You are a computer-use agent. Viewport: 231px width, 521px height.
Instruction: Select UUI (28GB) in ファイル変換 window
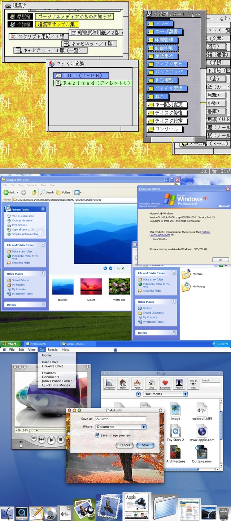[x=81, y=75]
